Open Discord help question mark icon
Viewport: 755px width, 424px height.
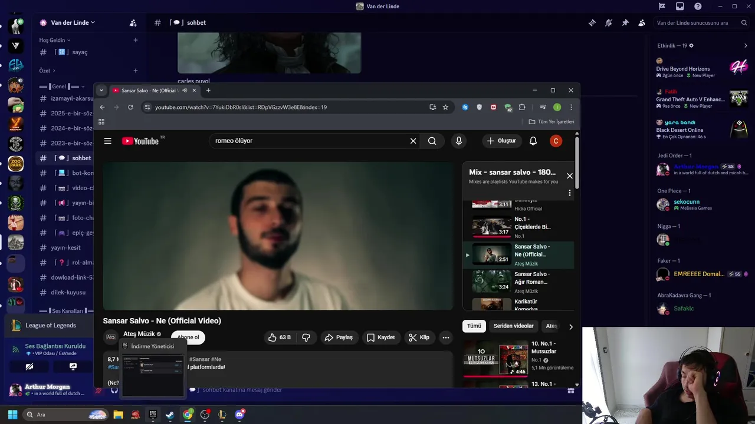coord(698,6)
